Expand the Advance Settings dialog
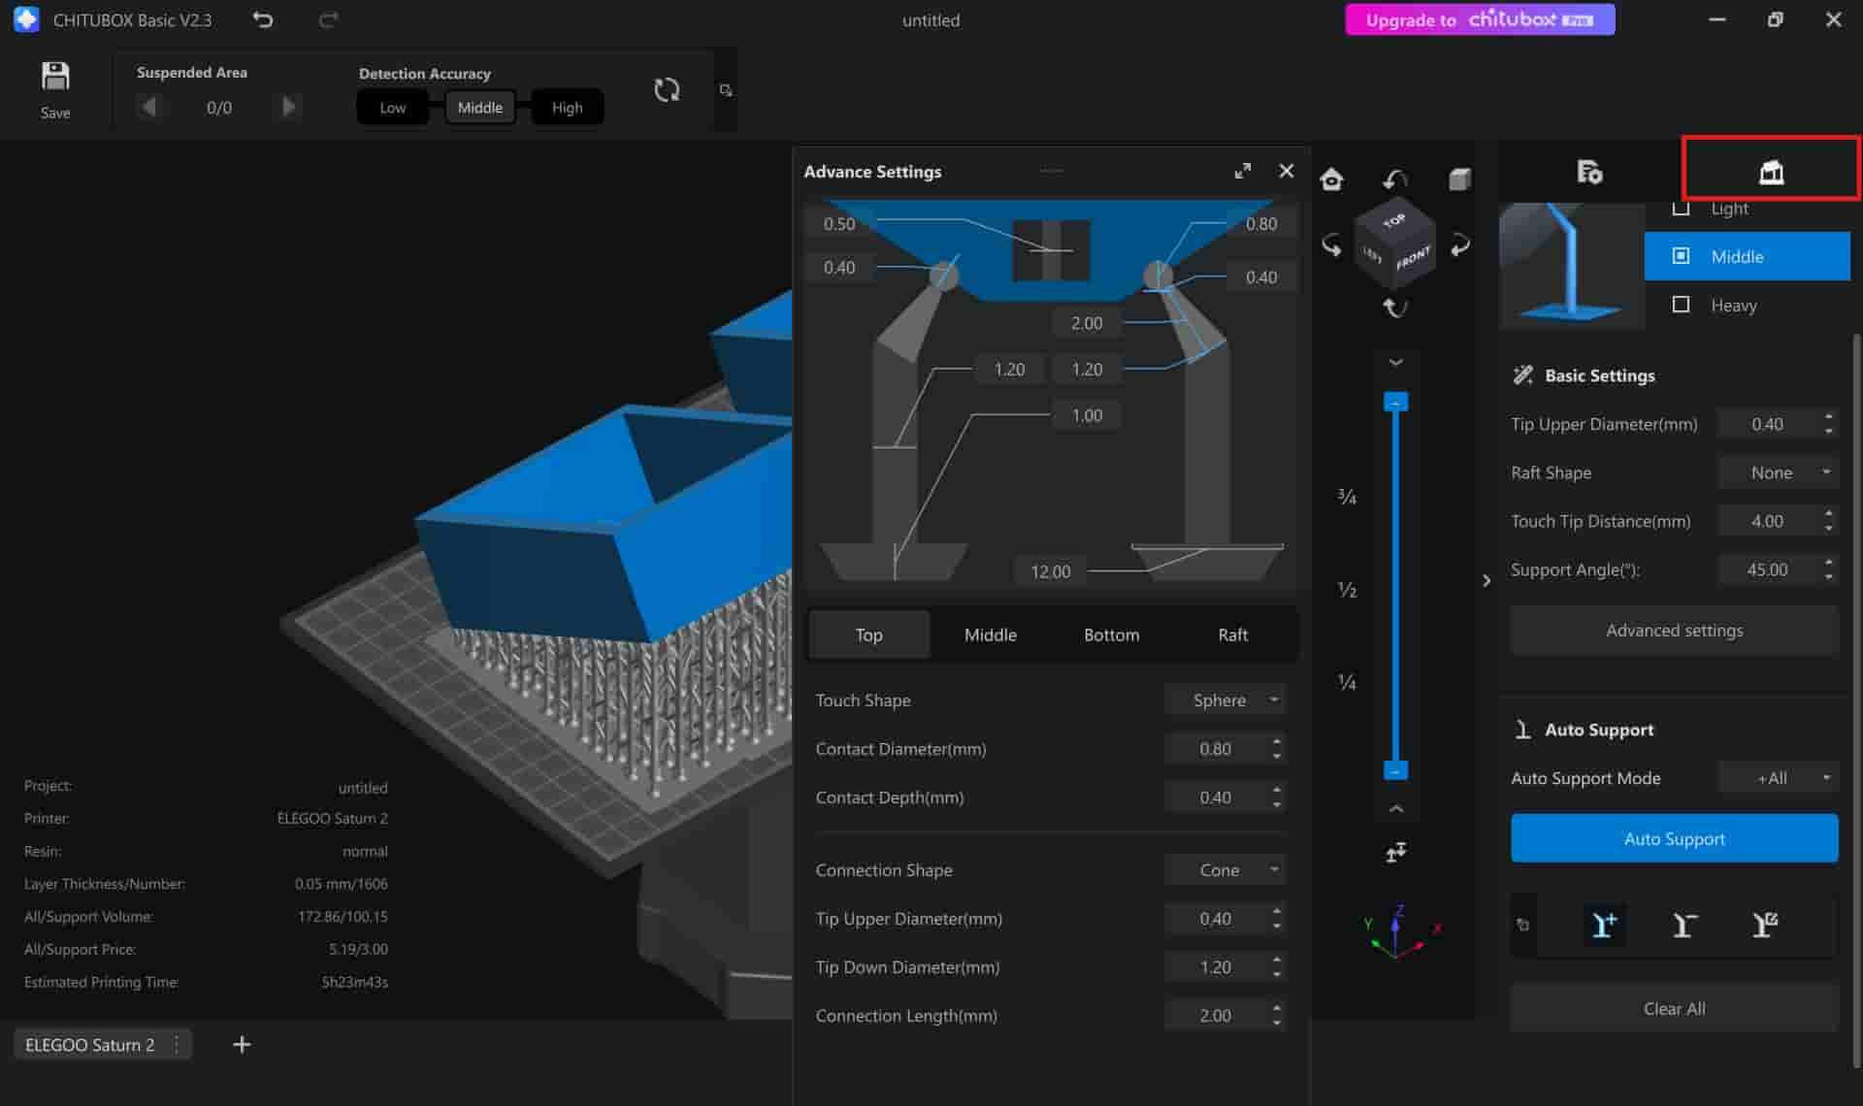 click(x=1242, y=171)
